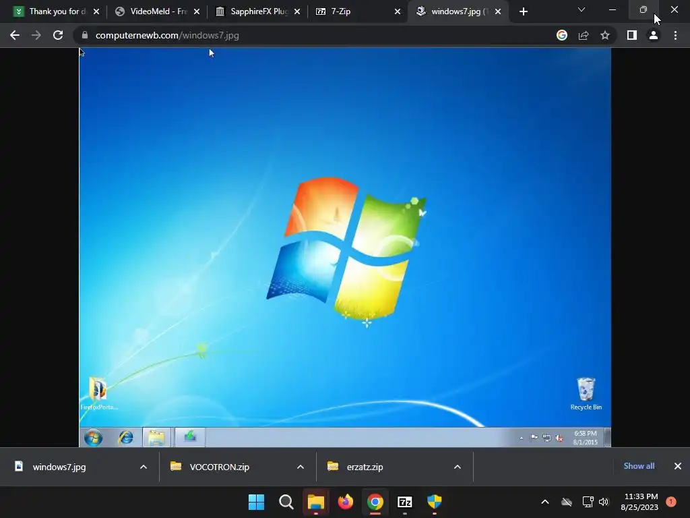Expand options for erzatz.zip download
Viewport: 690px width, 518px height.
pos(458,467)
